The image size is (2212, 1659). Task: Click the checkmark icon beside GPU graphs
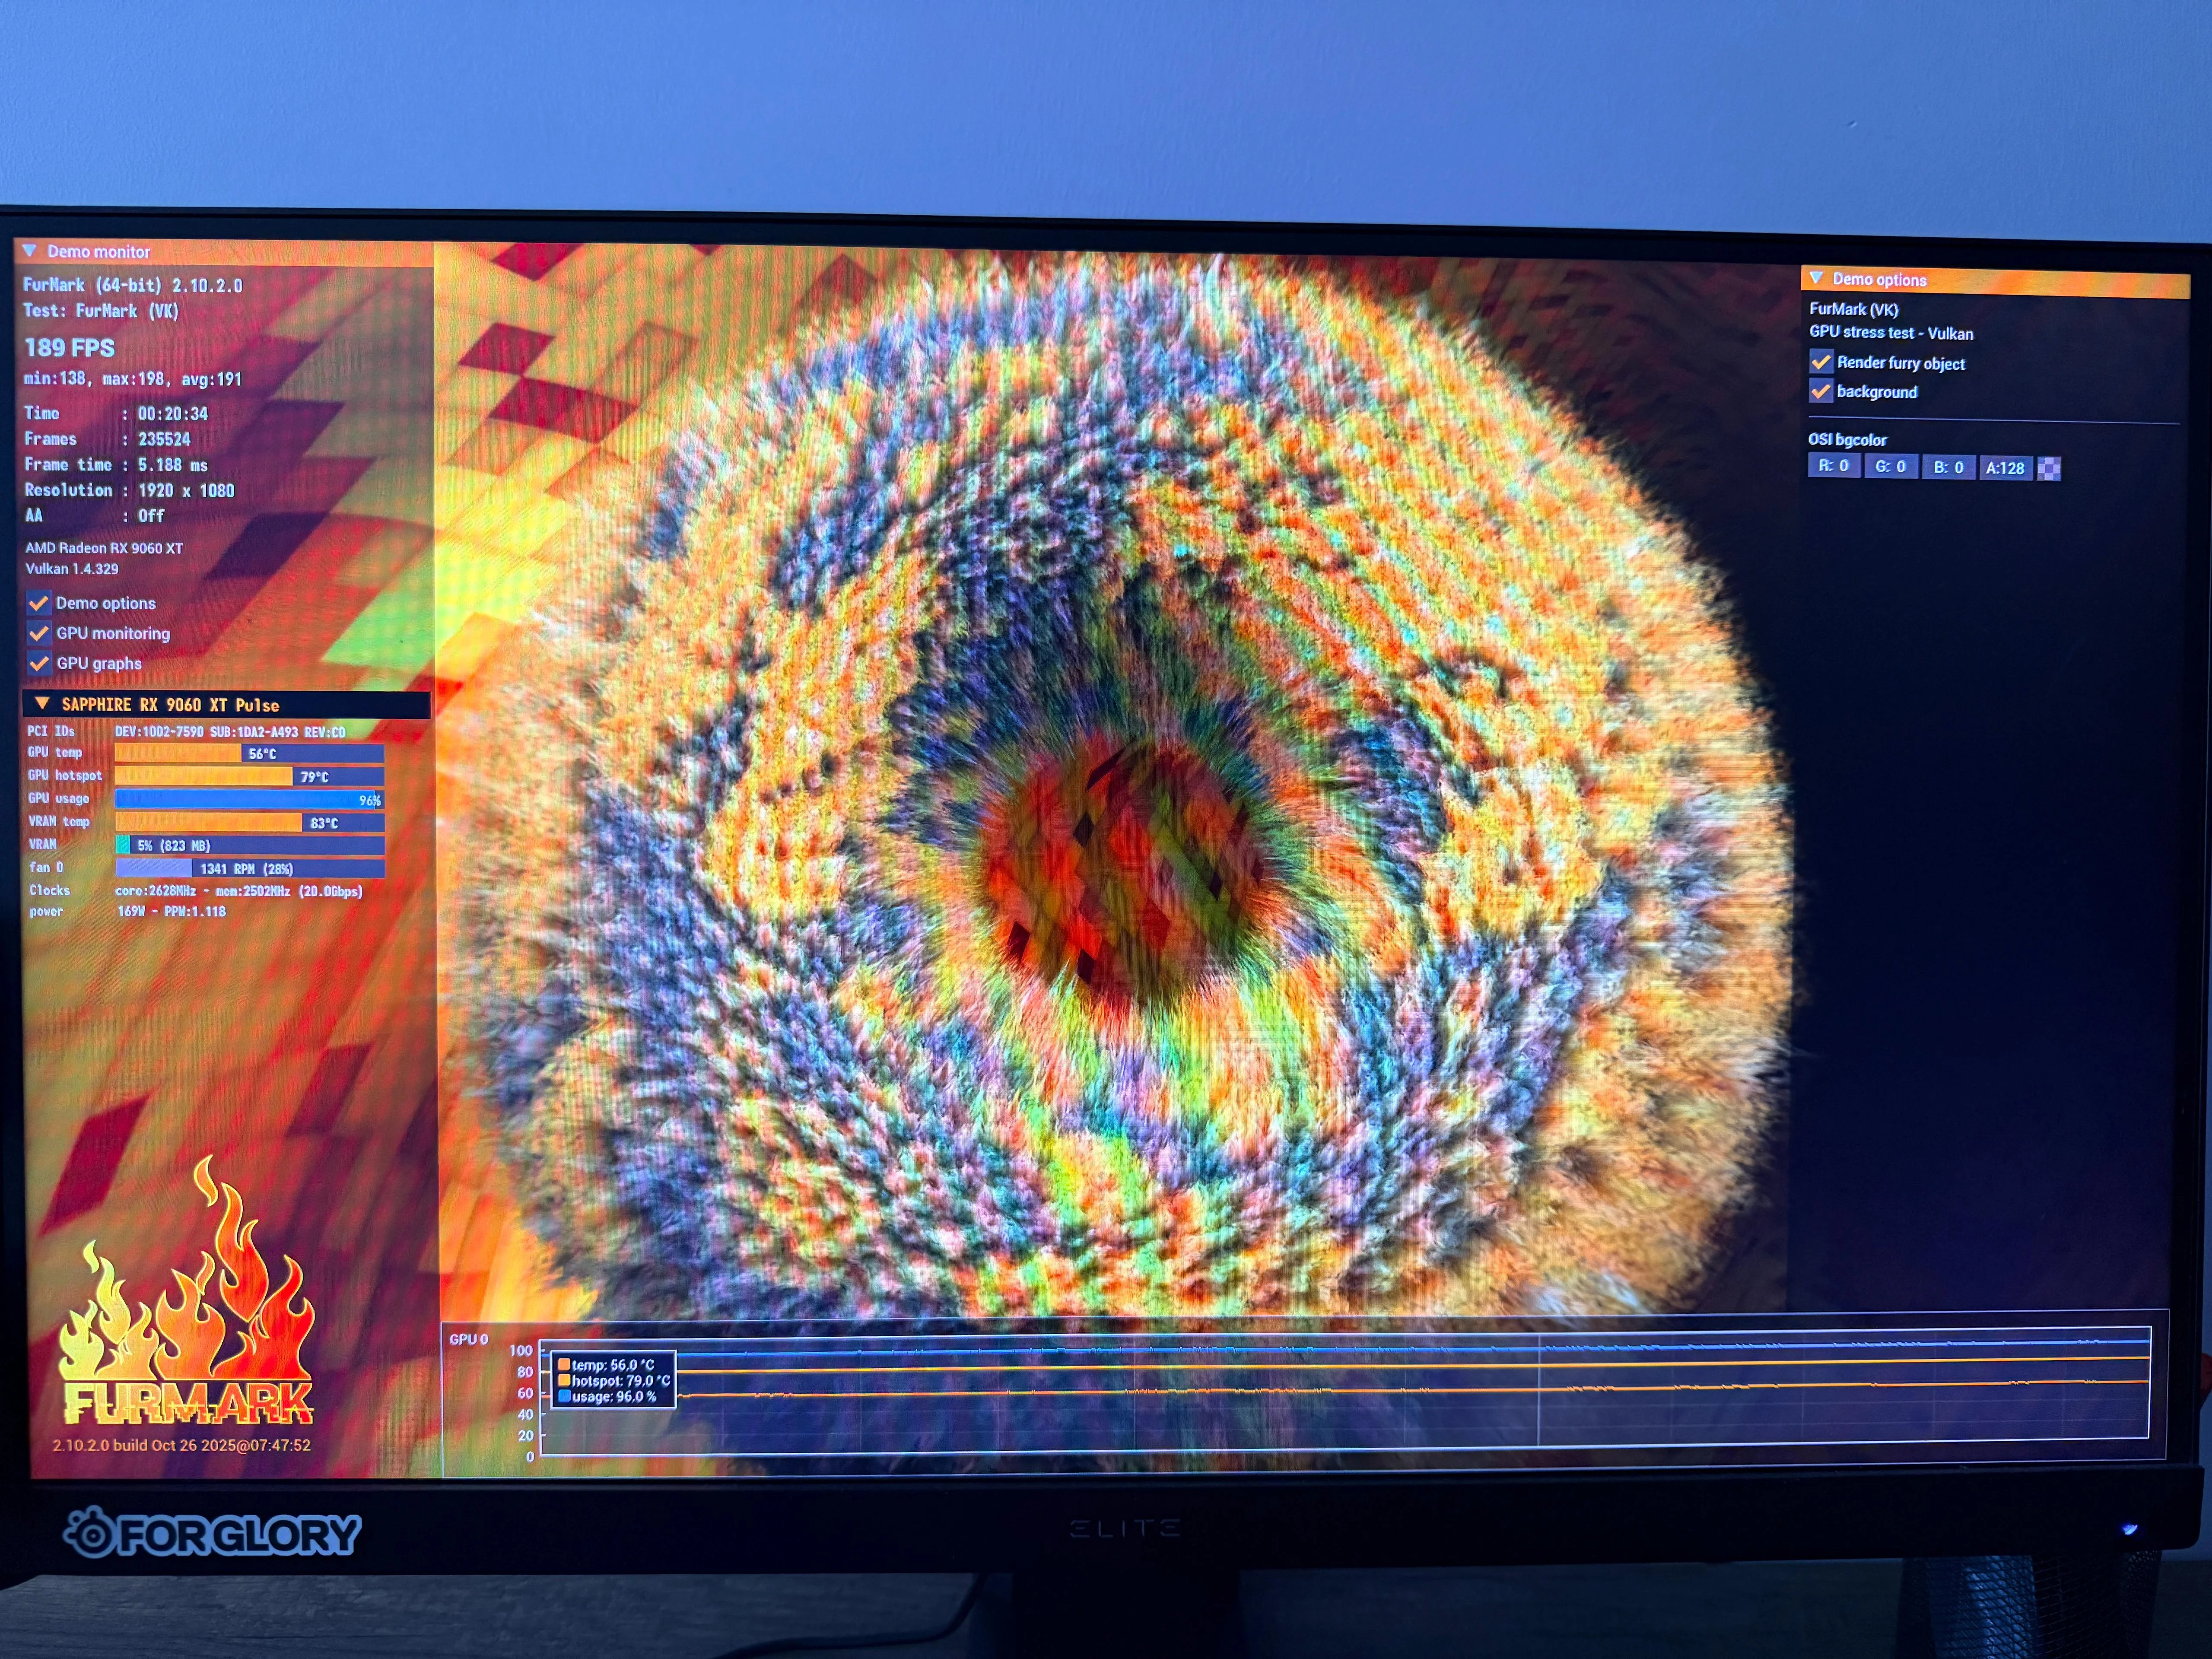(x=39, y=663)
